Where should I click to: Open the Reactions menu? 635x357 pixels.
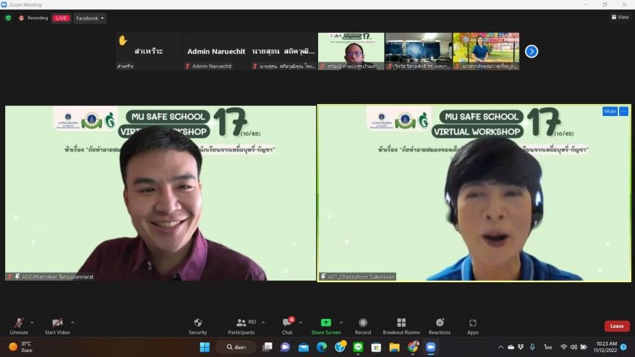click(439, 323)
